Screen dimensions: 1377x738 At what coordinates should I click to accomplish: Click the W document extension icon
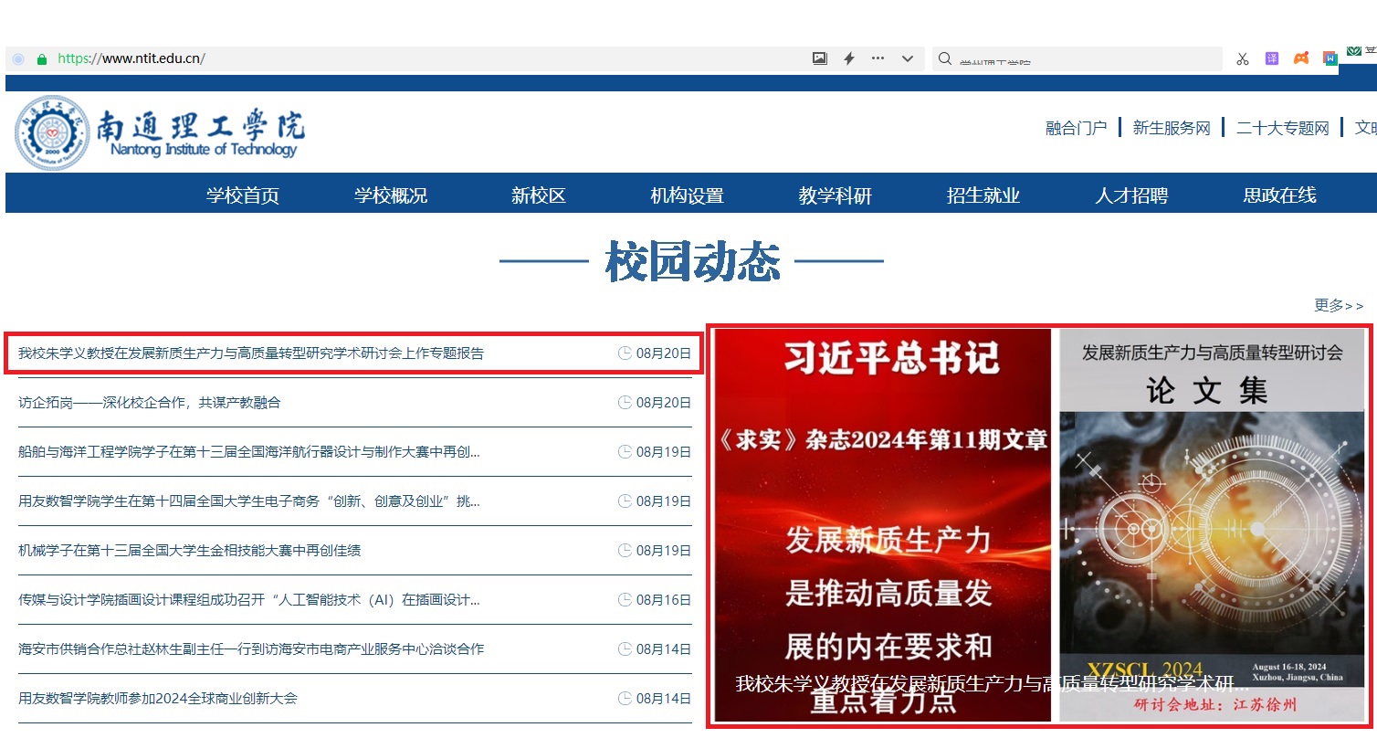pos(1330,58)
